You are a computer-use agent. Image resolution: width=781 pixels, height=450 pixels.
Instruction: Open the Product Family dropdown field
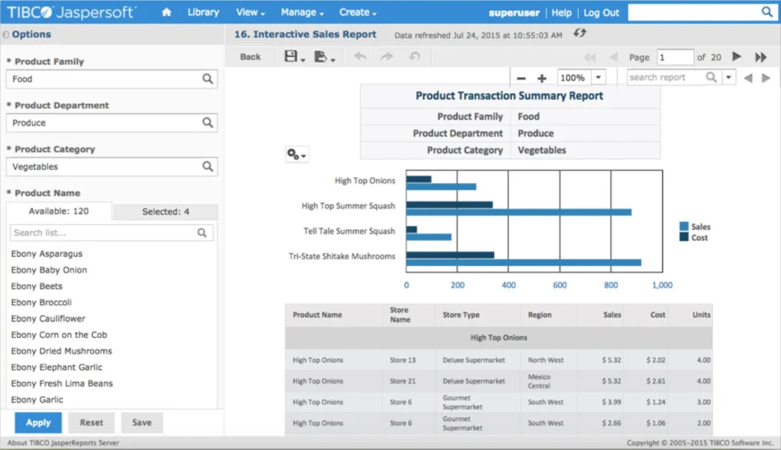point(111,79)
